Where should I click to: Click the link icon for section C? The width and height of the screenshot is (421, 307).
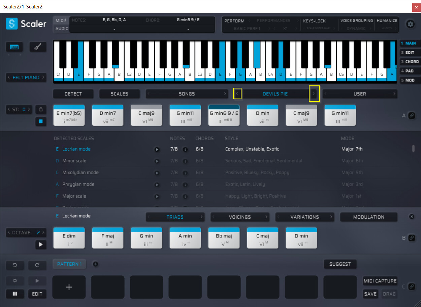(411, 286)
